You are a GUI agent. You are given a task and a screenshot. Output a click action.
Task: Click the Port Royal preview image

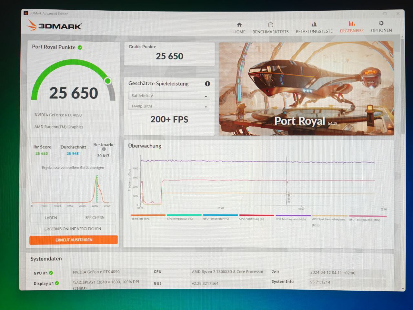click(x=306, y=88)
